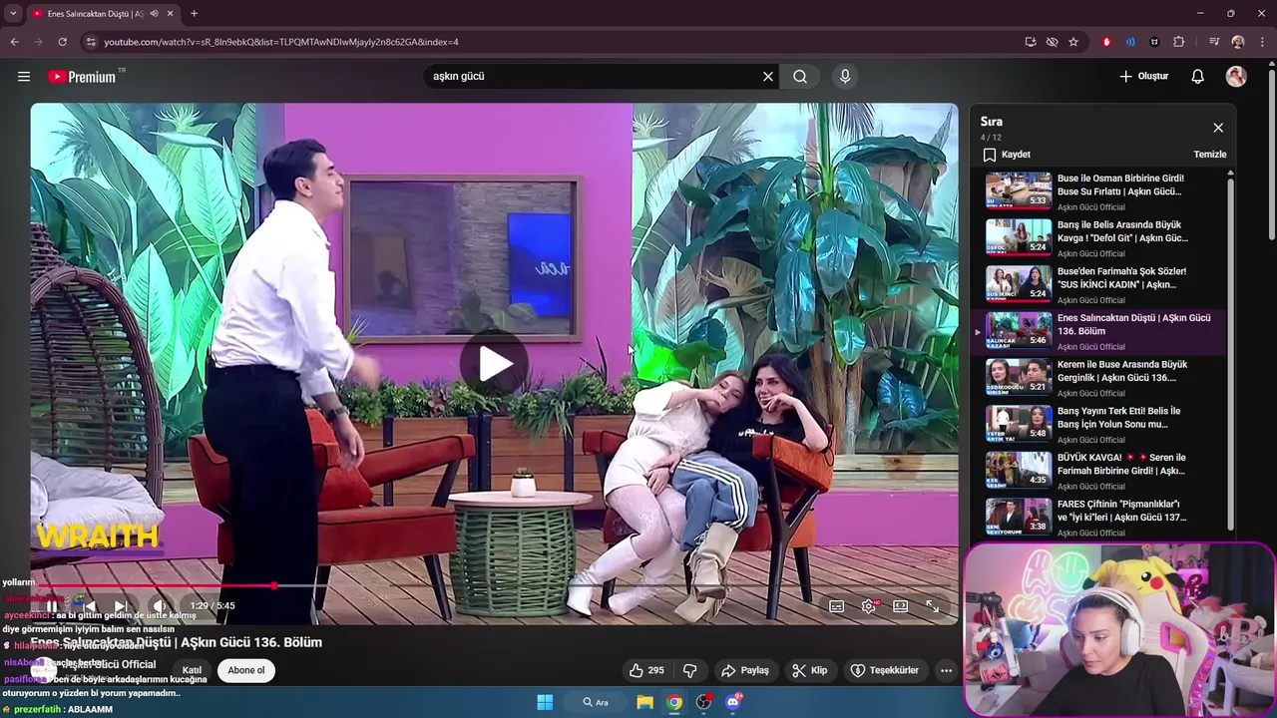Enter full screen mode

[932, 606]
